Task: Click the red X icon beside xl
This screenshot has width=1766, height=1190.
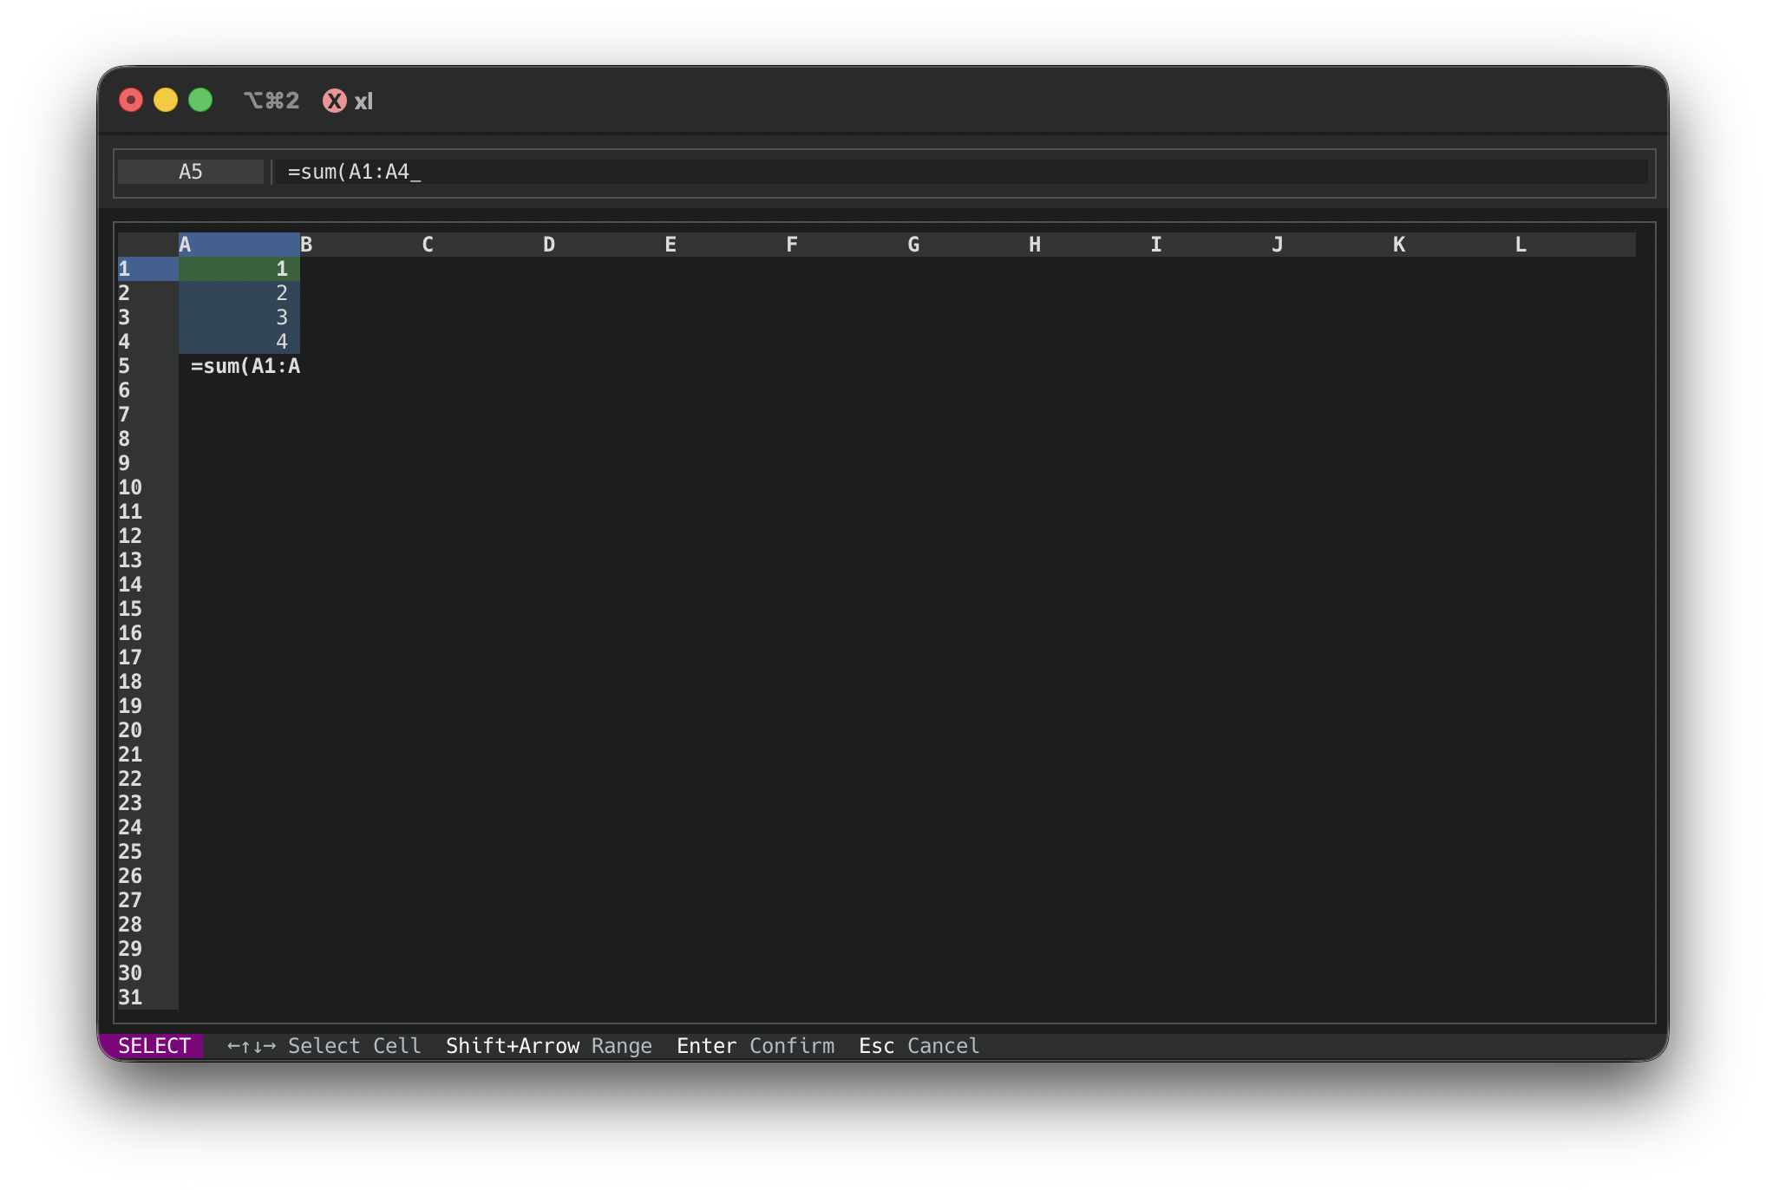Action: point(335,101)
